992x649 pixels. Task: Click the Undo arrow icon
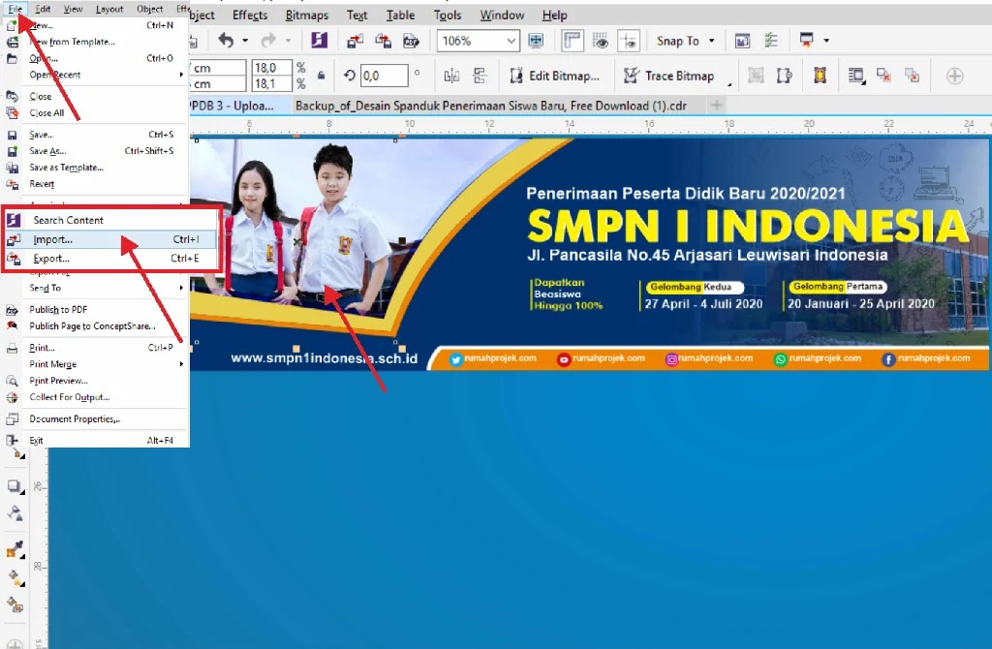[x=226, y=41]
